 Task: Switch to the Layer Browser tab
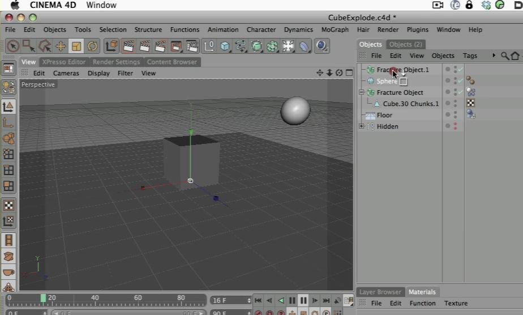point(380,292)
